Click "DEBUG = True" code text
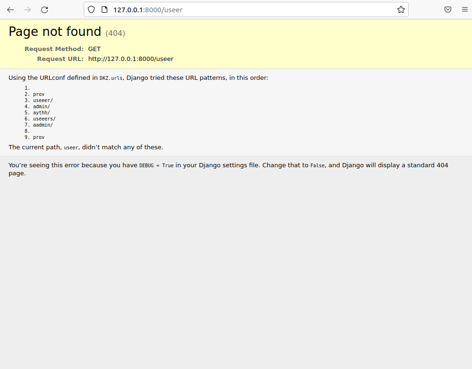Image resolution: width=472 pixels, height=369 pixels. click(x=156, y=165)
